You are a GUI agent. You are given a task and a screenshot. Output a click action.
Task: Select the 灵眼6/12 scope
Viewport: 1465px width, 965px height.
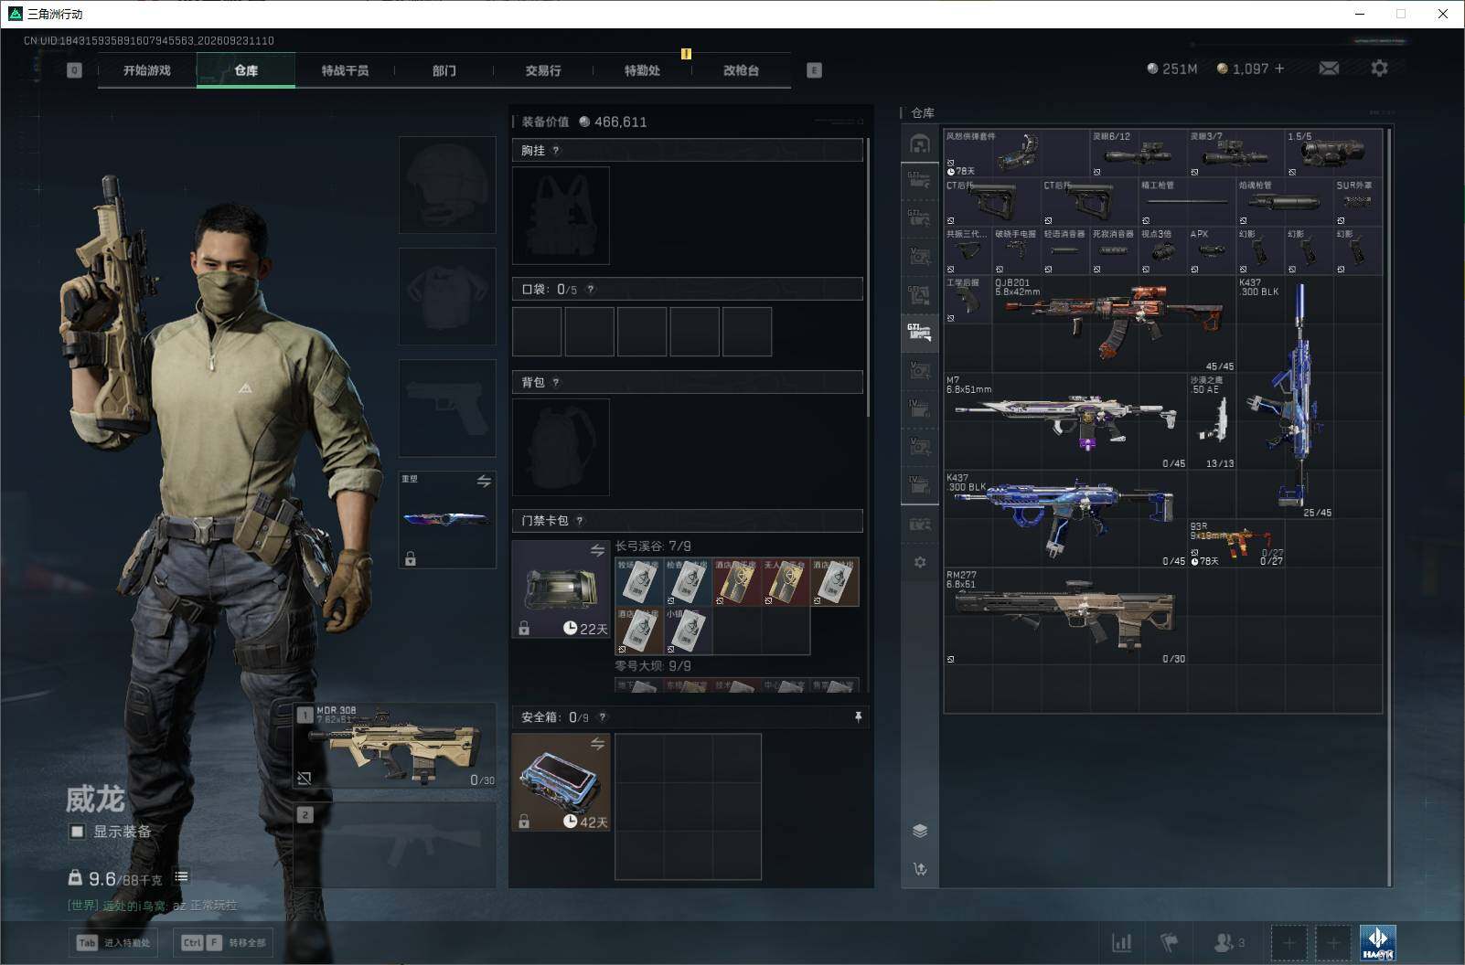pos(1139,154)
